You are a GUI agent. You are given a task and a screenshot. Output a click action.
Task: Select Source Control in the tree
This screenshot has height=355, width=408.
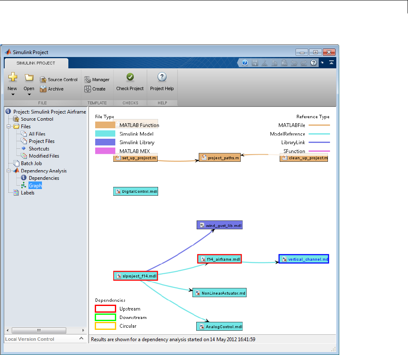click(37, 119)
